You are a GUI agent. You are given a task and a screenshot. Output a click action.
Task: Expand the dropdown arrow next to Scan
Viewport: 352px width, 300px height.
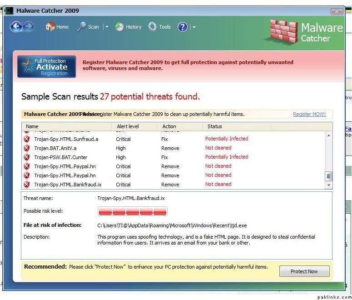[107, 27]
